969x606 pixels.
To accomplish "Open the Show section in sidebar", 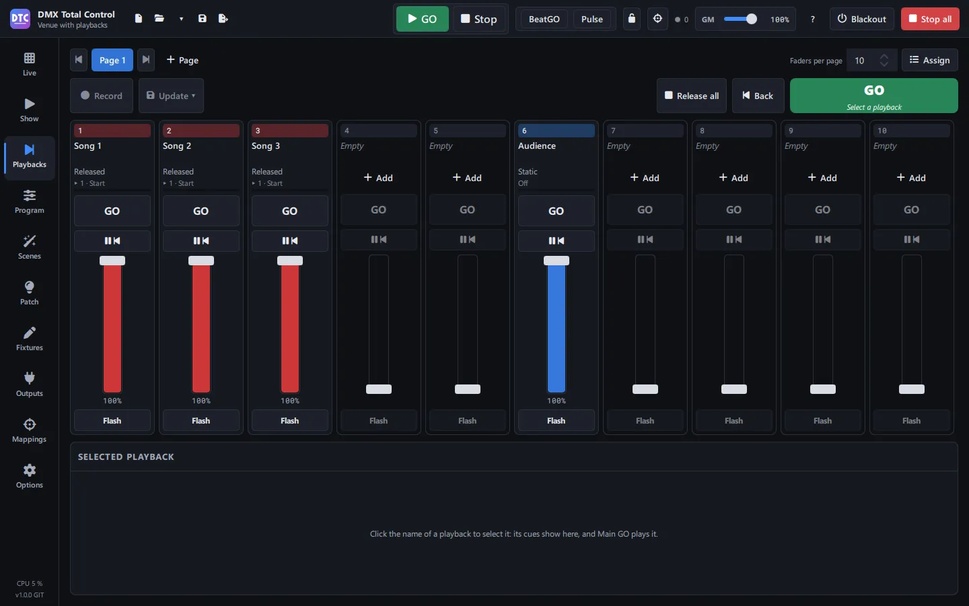I will tap(30, 110).
